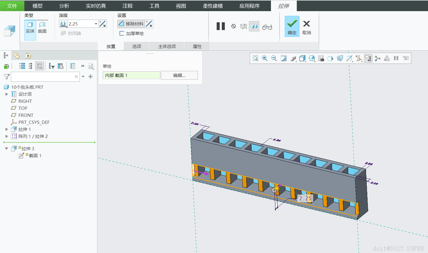Enable the 加厚草绘 checkbox
Screen dimensions: 428x253
122,33
